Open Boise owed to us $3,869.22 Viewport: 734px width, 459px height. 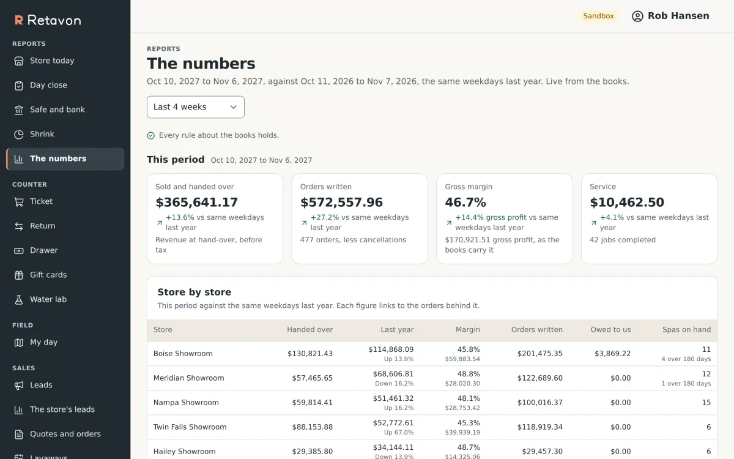click(613, 354)
